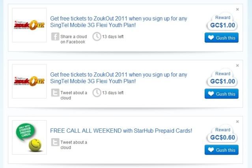Open second ZoukOut 2011 free tickets headline
The width and height of the screenshot is (252, 168).
tap(119, 78)
